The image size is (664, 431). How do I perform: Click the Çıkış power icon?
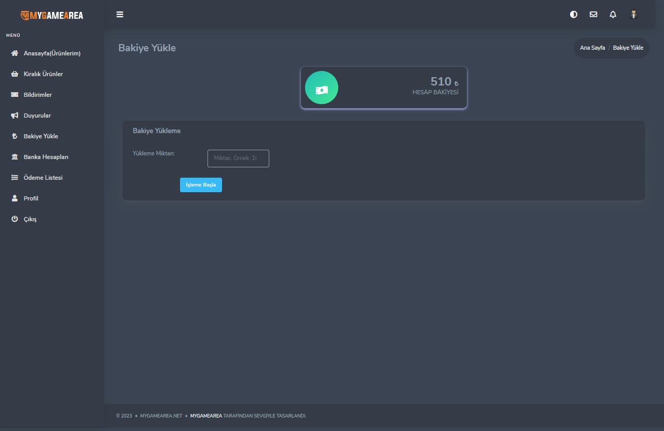pos(15,219)
